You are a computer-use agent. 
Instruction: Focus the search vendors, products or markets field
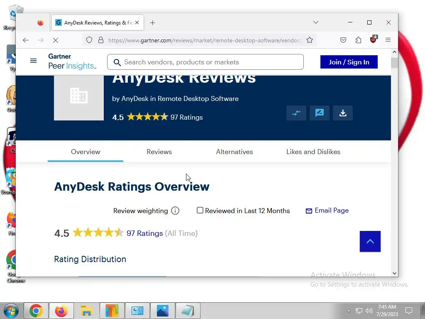tap(205, 62)
